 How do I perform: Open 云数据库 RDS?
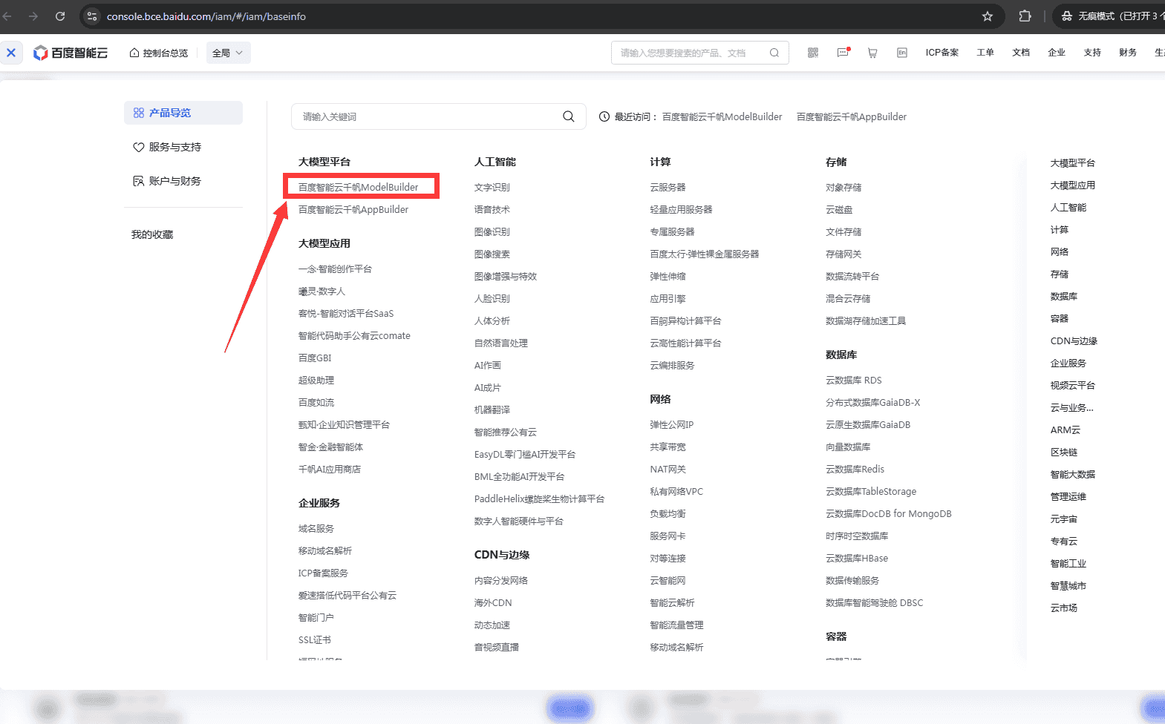tap(854, 380)
